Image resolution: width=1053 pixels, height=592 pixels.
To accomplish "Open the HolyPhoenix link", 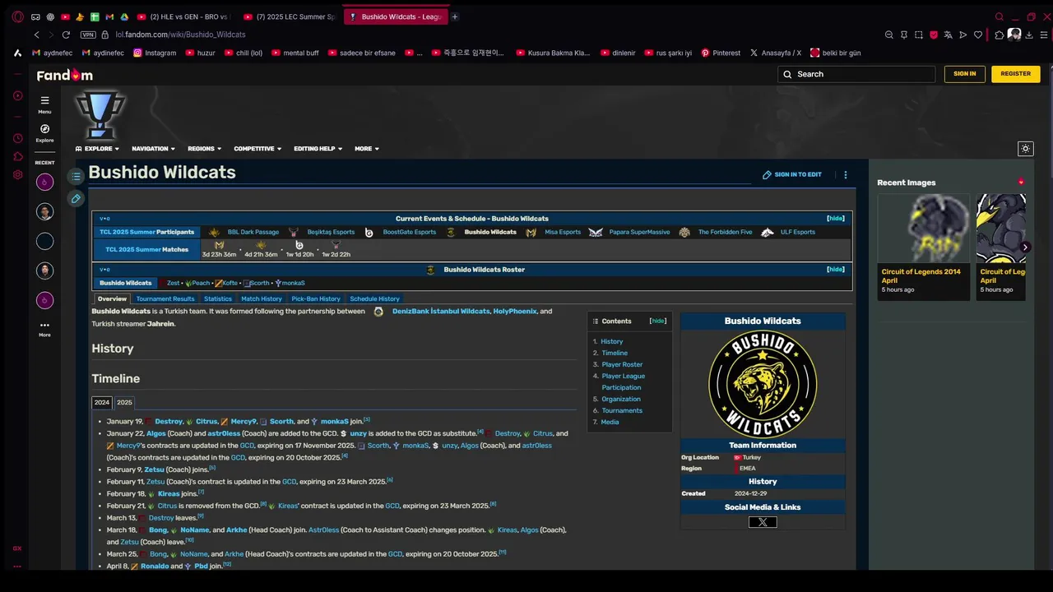I will [x=514, y=312].
